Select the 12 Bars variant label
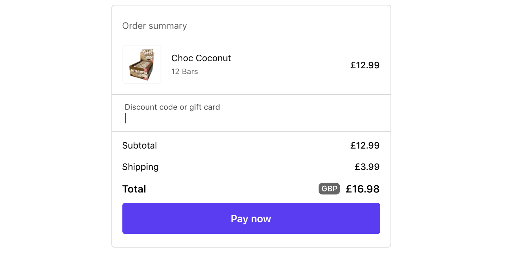 (x=184, y=71)
